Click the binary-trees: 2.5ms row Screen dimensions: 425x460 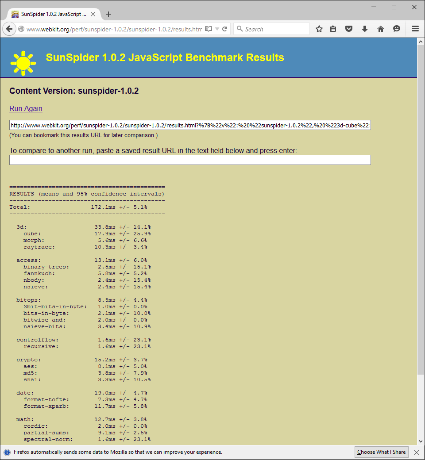point(87,267)
